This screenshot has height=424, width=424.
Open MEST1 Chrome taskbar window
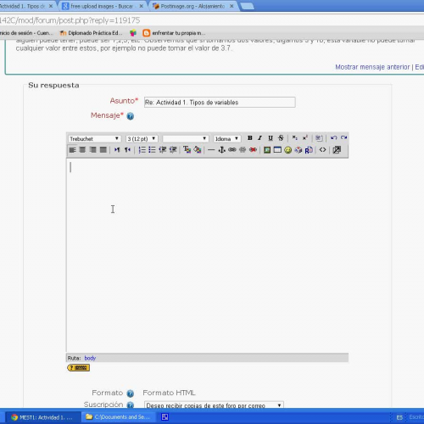pyautogui.click(x=42, y=417)
